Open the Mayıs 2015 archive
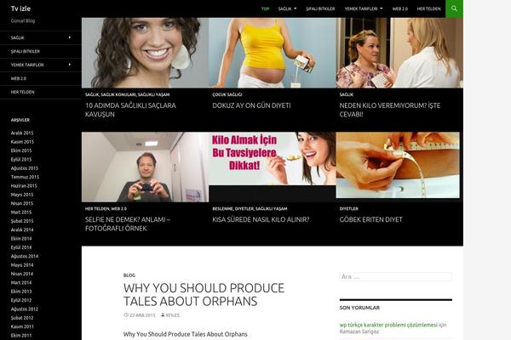511x340 pixels. point(22,195)
